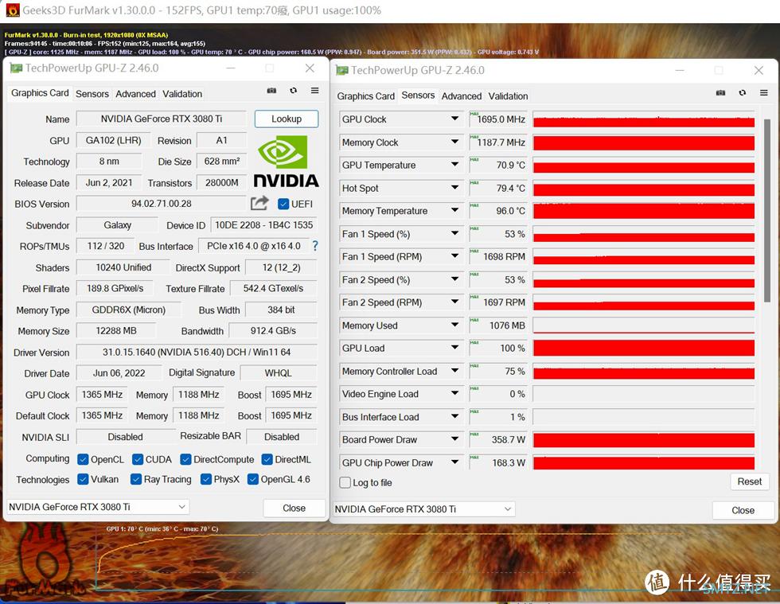Open the Memory Clock sensor dropdown
The height and width of the screenshot is (604, 780).
(x=454, y=142)
